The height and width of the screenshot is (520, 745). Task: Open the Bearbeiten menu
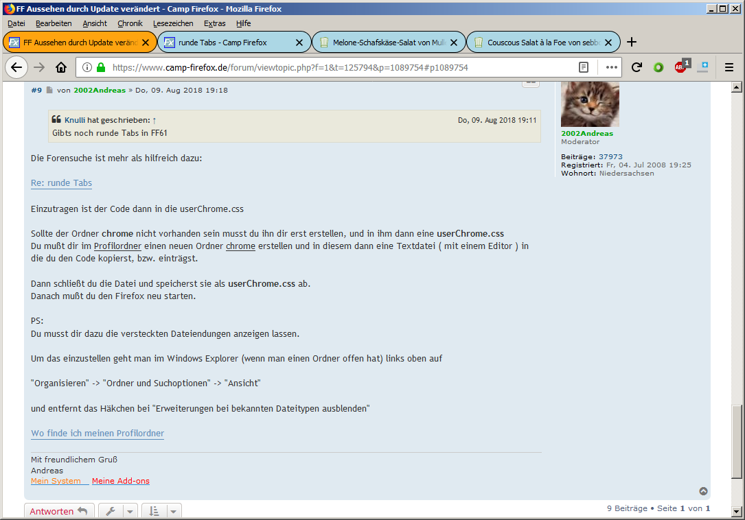(x=54, y=23)
